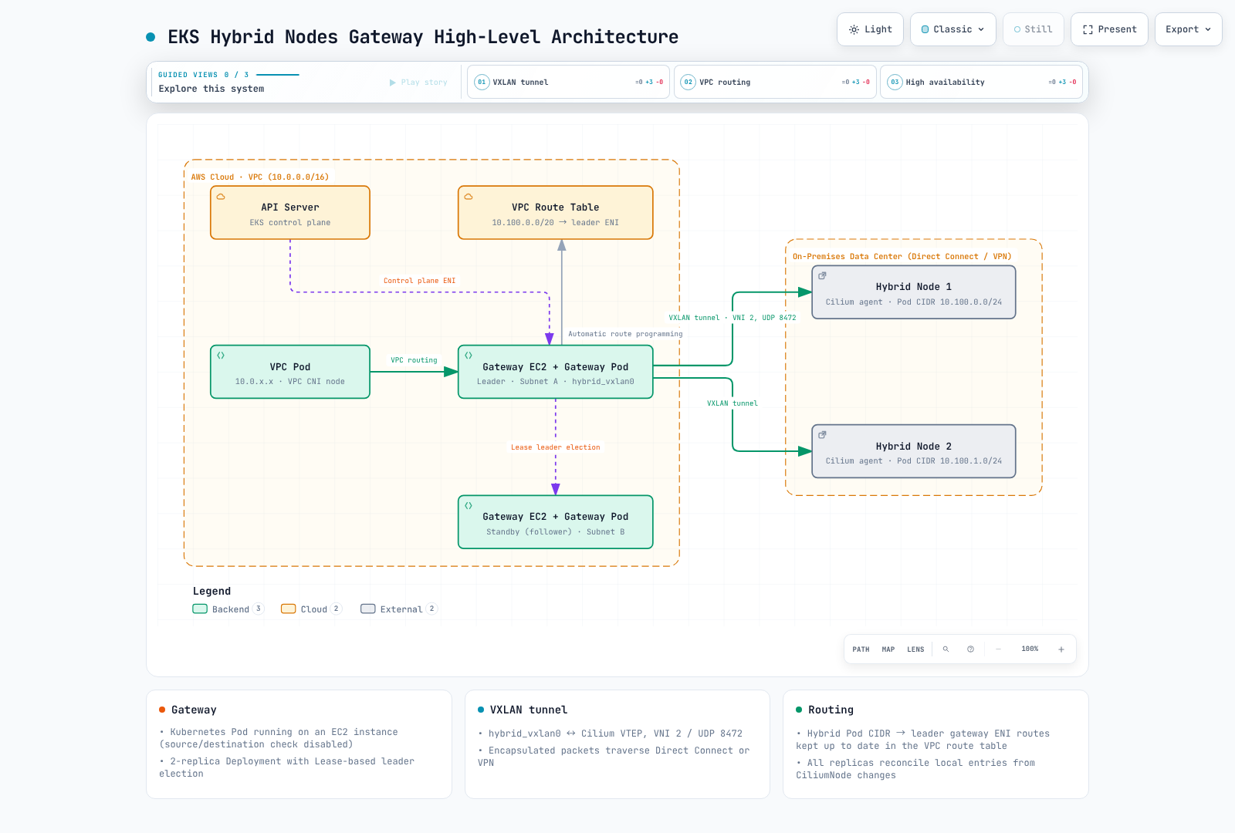Click the cloud icon on API Server node

[221, 197]
